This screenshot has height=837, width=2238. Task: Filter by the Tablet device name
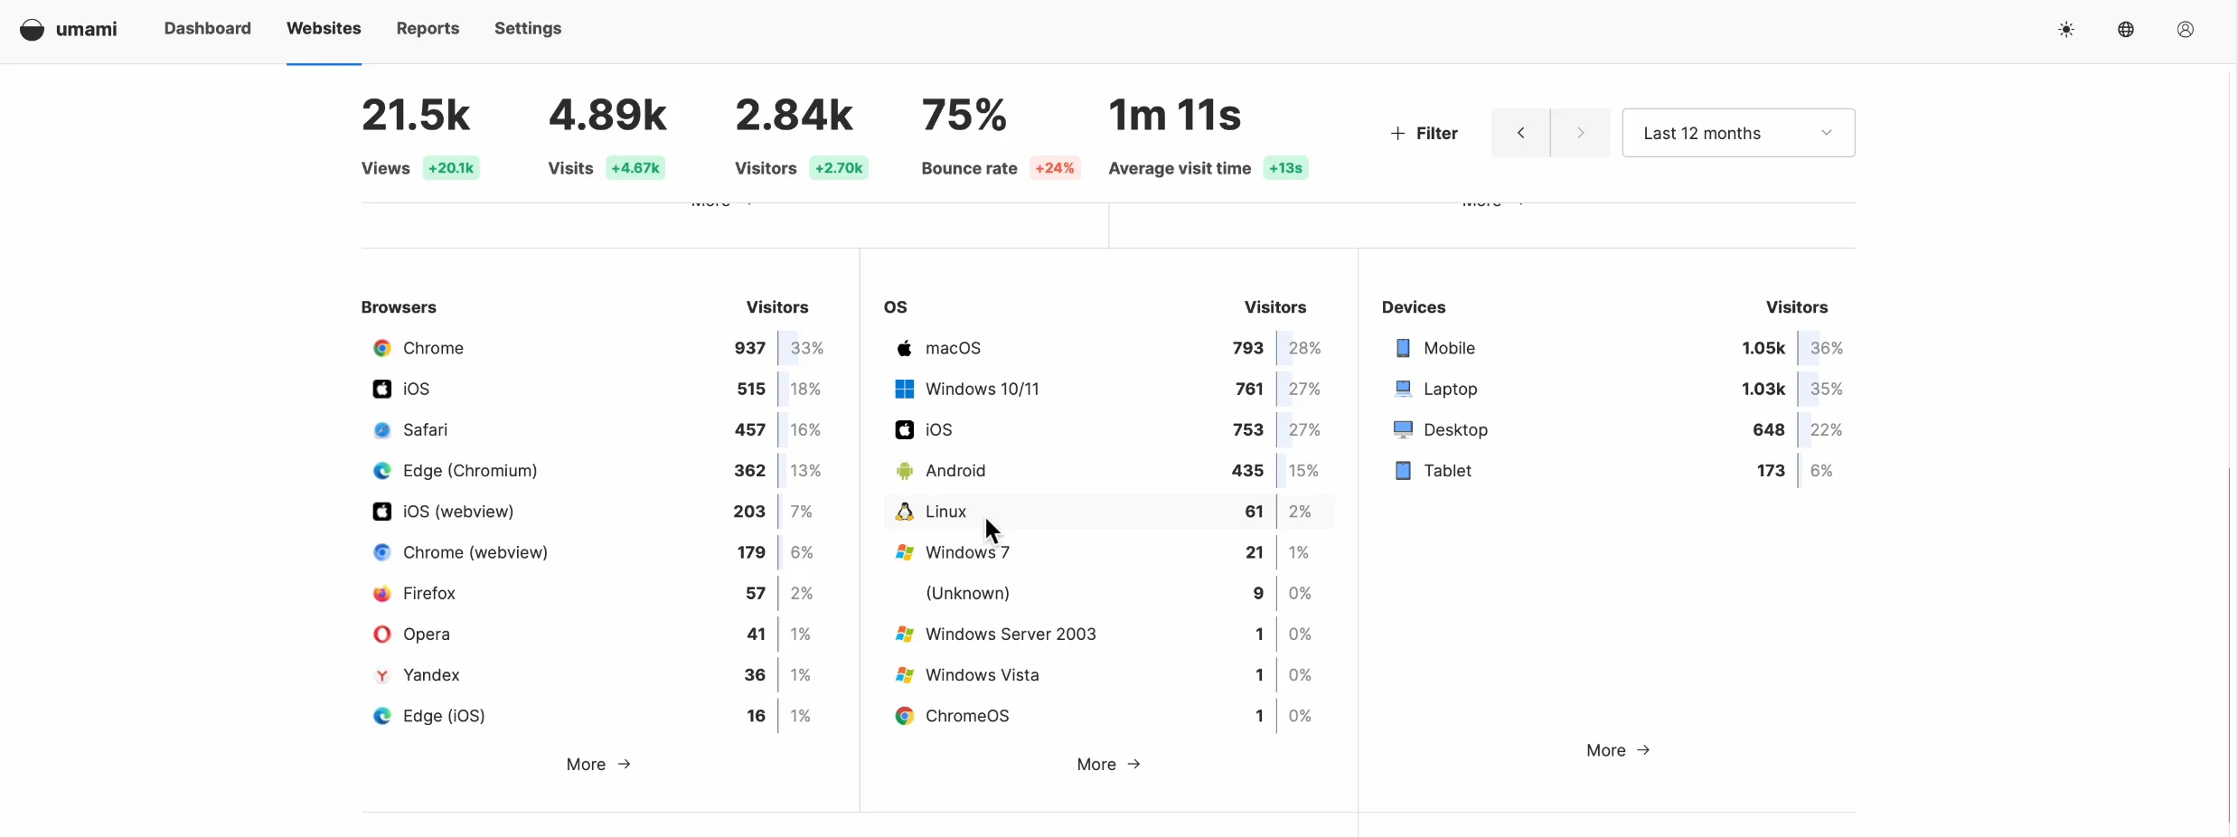[x=1447, y=471]
